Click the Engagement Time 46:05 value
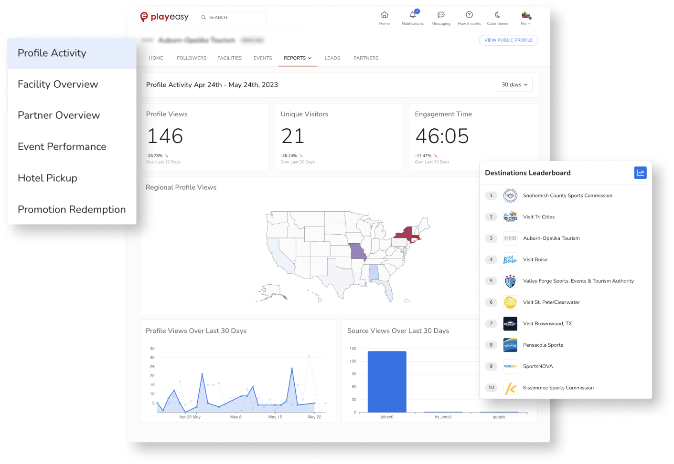Screen dimensions: 674x464 click(x=442, y=136)
